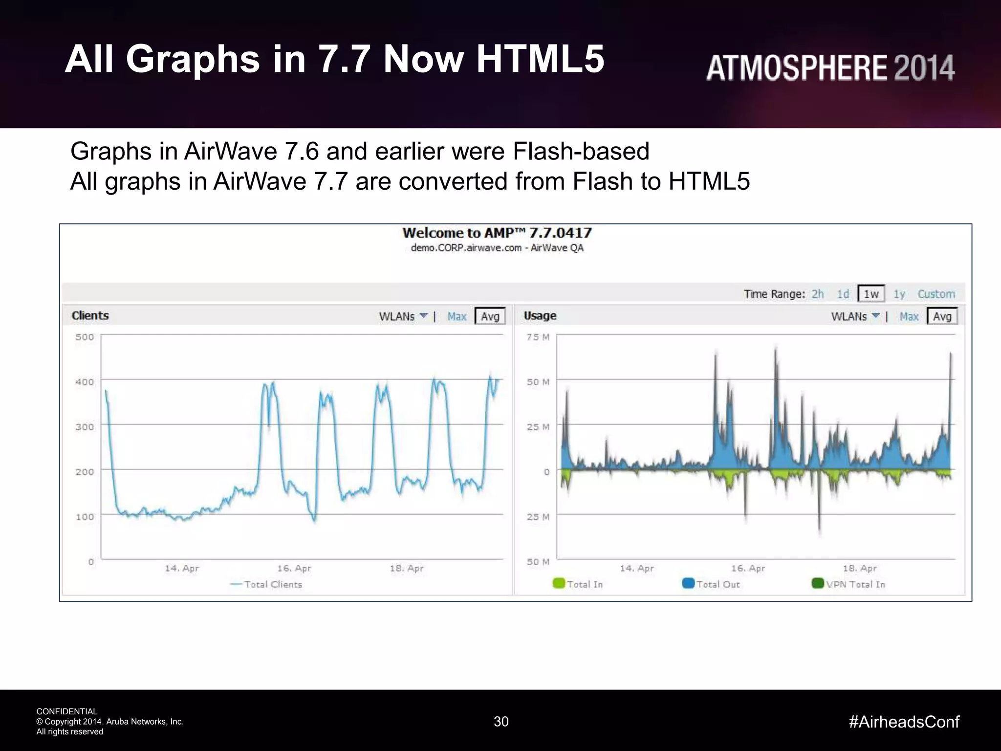The width and height of the screenshot is (1001, 751).
Task: Switch Clients graph to Max
Action: coord(457,316)
